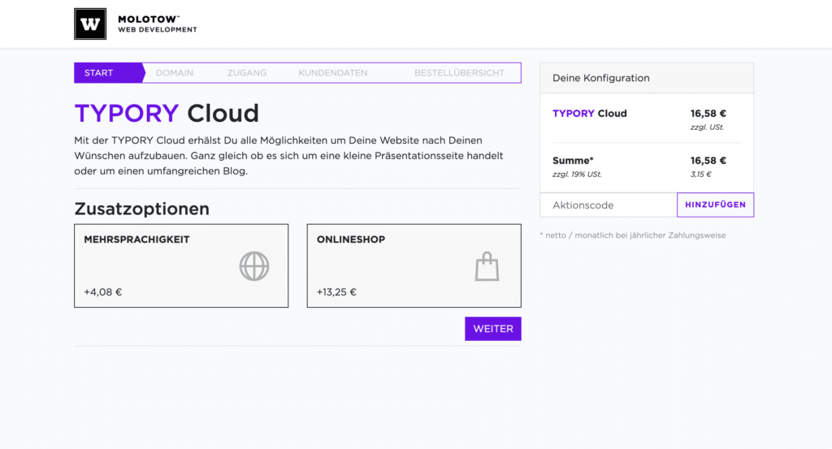
Task: Open the DOMAIN step tab
Action: coord(175,73)
